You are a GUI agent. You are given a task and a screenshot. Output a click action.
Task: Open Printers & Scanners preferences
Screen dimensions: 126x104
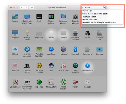tap(75, 35)
